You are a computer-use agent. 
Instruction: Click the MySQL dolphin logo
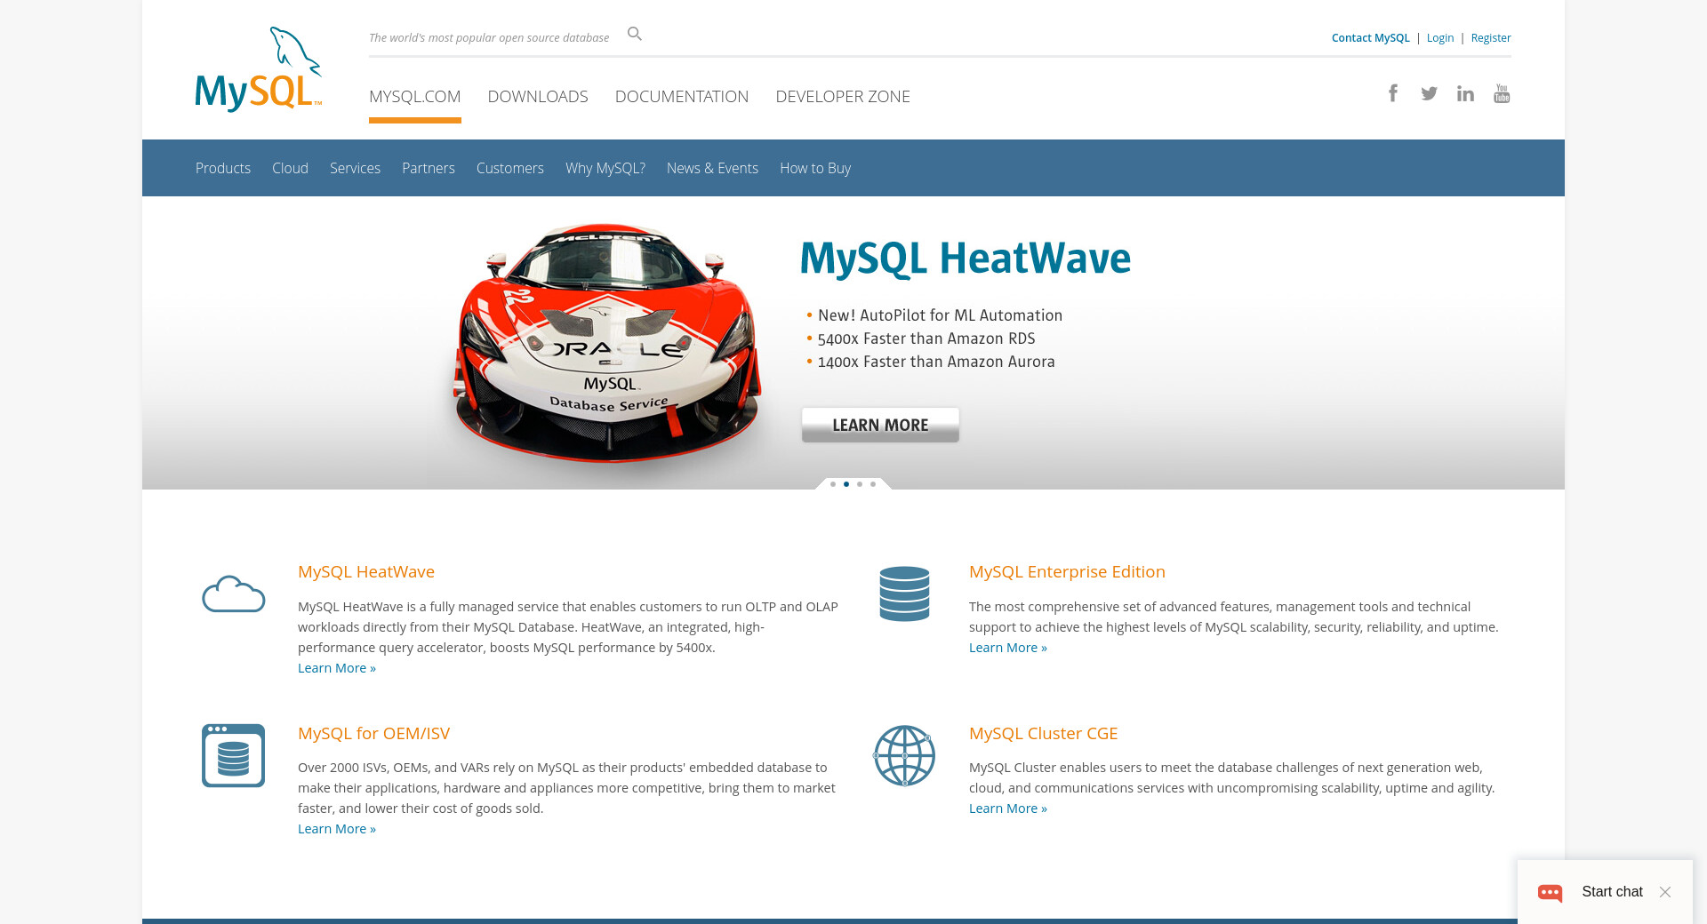[258, 70]
